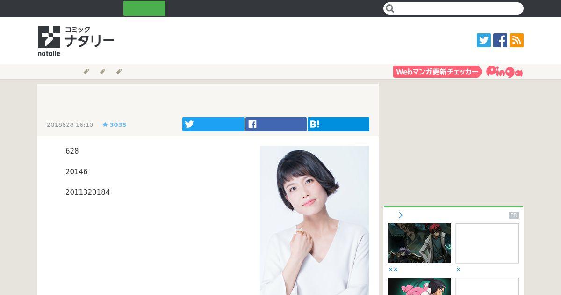The width and height of the screenshot is (561, 295).
Task: Share article via Facebook button
Action: [276, 124]
